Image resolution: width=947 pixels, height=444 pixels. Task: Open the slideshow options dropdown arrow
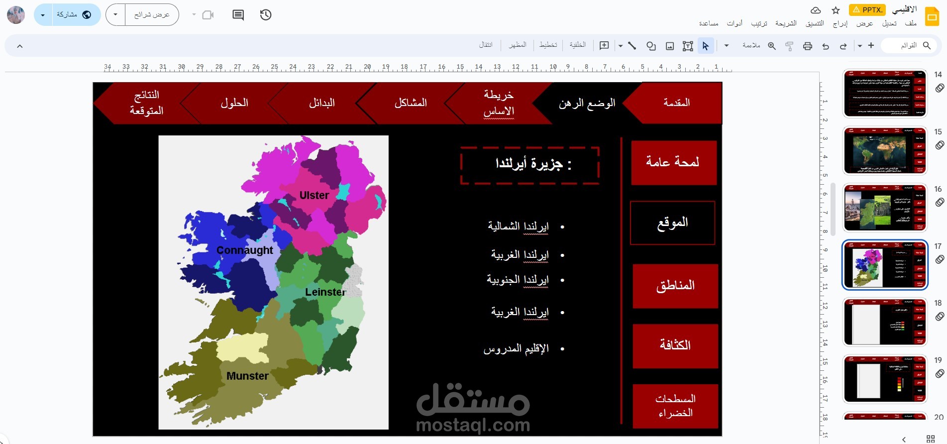coord(115,15)
